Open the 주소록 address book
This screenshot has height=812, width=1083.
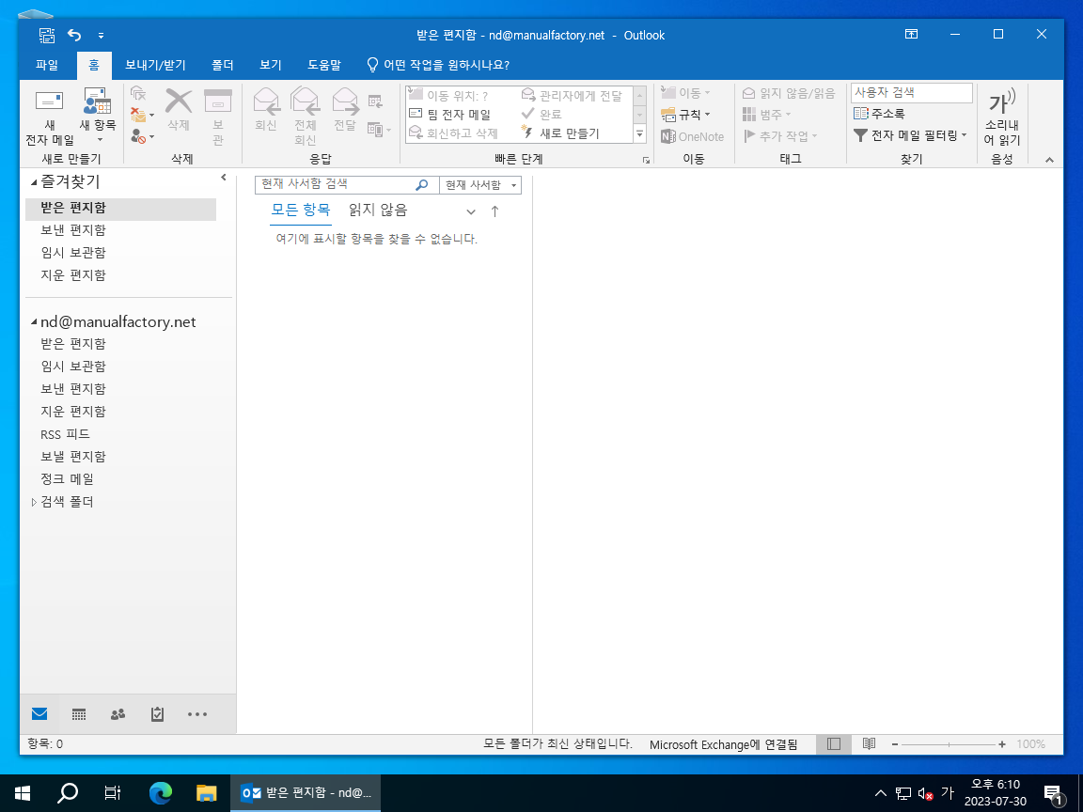pos(879,113)
